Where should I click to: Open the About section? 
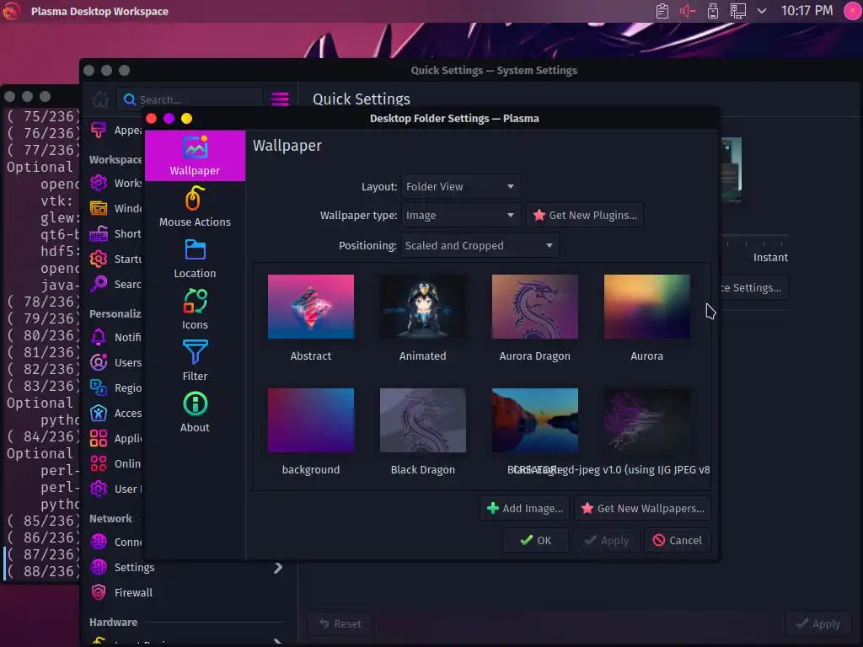tap(195, 412)
